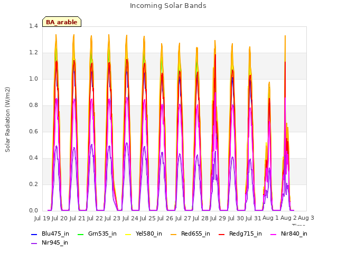Click the Solar Radiation (W/m2) axis label
This screenshot has height=253, width=338.
click(x=7, y=120)
